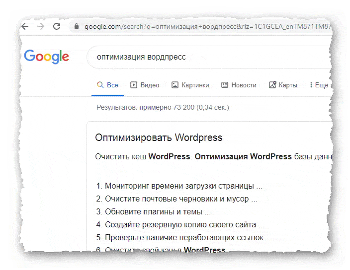The image size is (350, 270).
Task: Click the browser forward arrow
Action: 41,26
